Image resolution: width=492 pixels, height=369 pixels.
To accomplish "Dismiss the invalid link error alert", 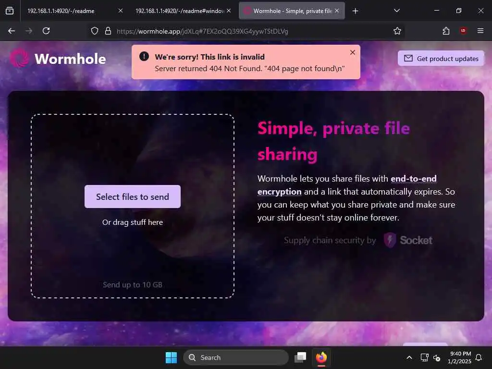I will (x=353, y=52).
